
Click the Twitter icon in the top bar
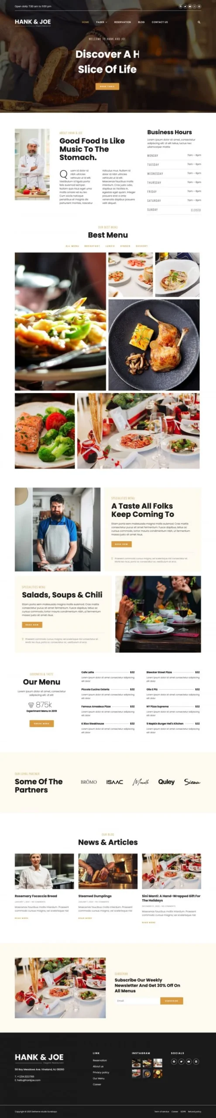(185, 7)
